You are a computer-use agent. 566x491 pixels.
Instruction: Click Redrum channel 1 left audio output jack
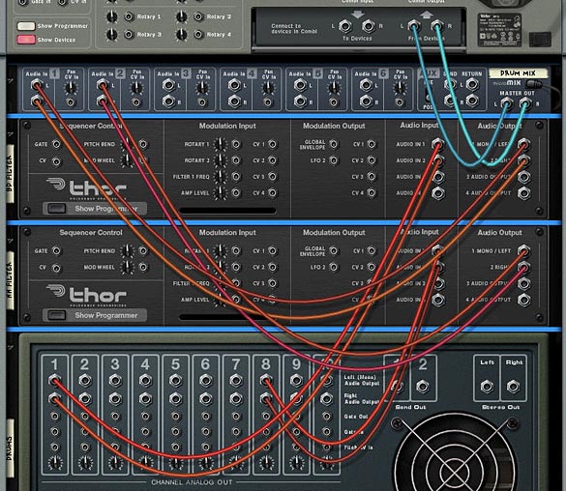(55, 380)
